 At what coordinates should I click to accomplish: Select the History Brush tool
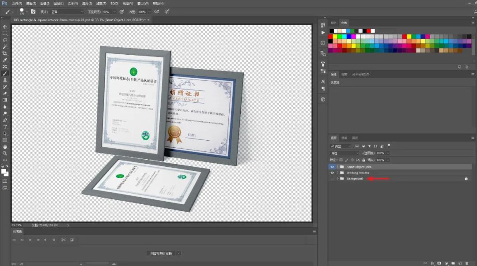(x=5, y=87)
